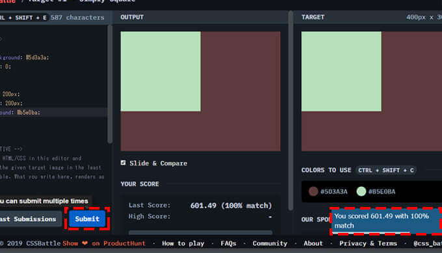Open the FAQs footer link
Viewport: 442px width, 253px height.
[228, 243]
